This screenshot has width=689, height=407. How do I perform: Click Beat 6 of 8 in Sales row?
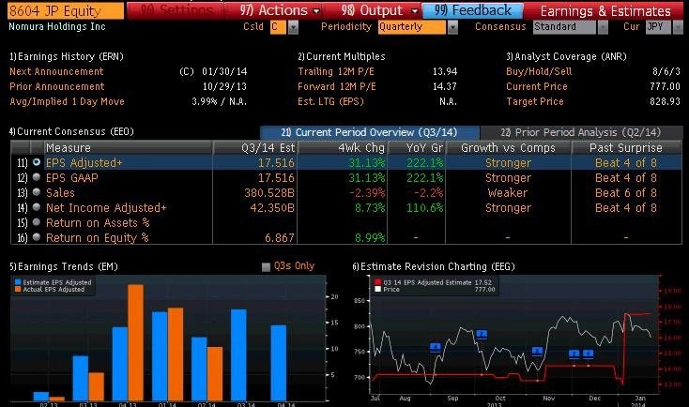(x=626, y=193)
